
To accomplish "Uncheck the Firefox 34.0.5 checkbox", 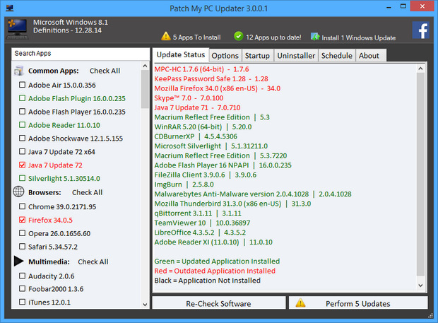I will (22, 220).
